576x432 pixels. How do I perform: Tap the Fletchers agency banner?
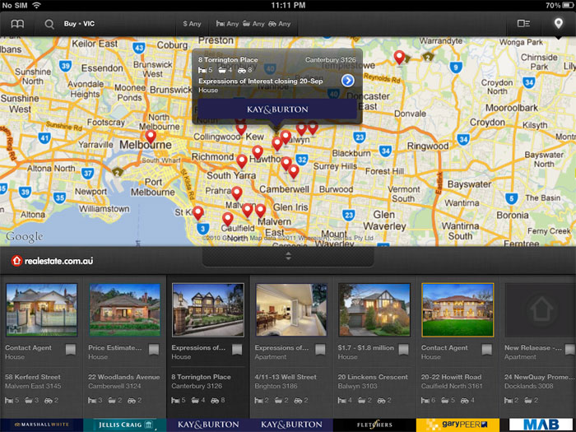point(374,425)
